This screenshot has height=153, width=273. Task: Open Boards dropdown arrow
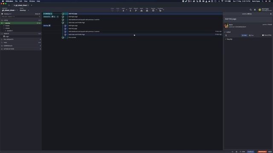coord(157,10)
